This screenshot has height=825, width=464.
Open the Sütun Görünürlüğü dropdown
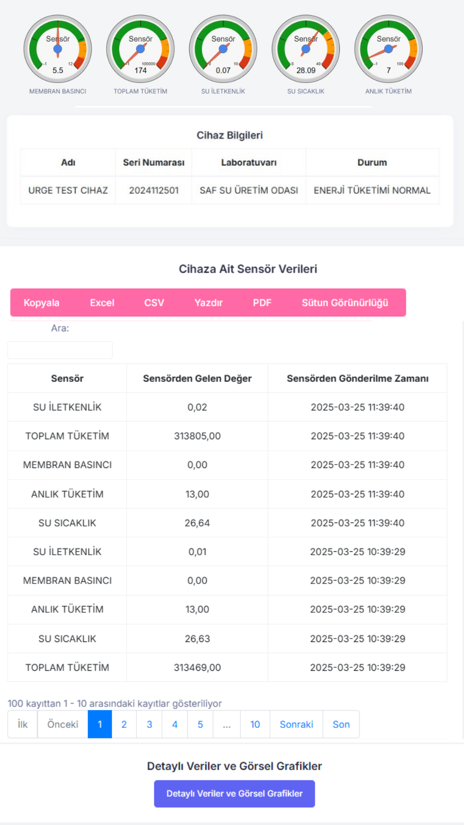(x=345, y=303)
